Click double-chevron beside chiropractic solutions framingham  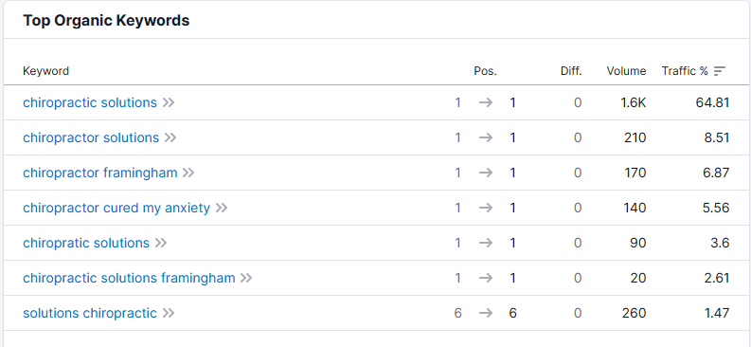click(246, 278)
